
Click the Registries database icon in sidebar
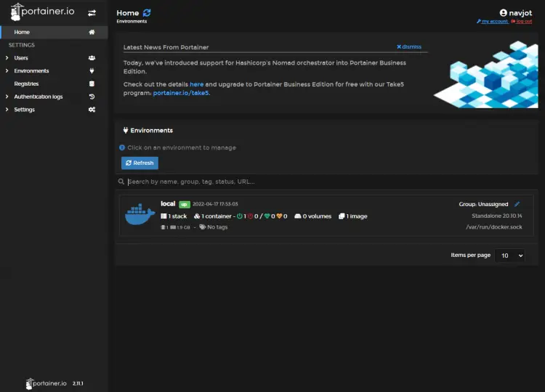[x=92, y=84]
